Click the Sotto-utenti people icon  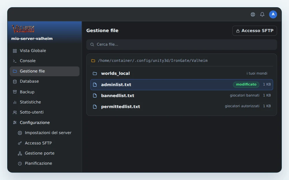point(15,112)
